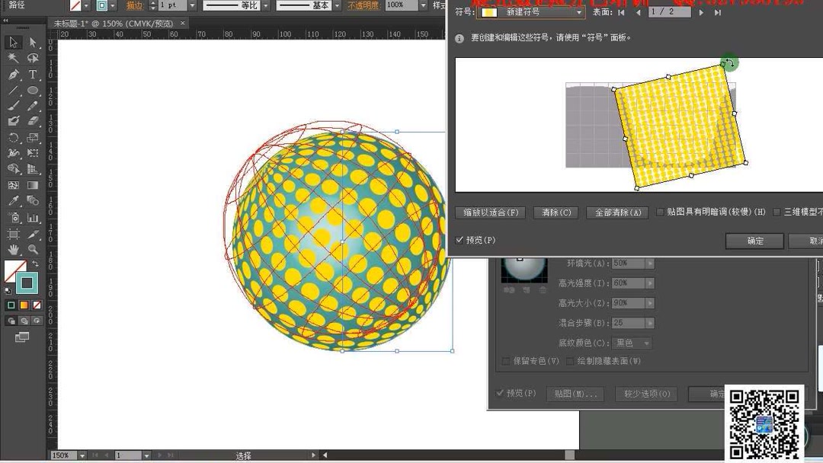This screenshot has height=463, width=823.
Task: Swap the fill and stroke colors
Action: [x=35, y=263]
